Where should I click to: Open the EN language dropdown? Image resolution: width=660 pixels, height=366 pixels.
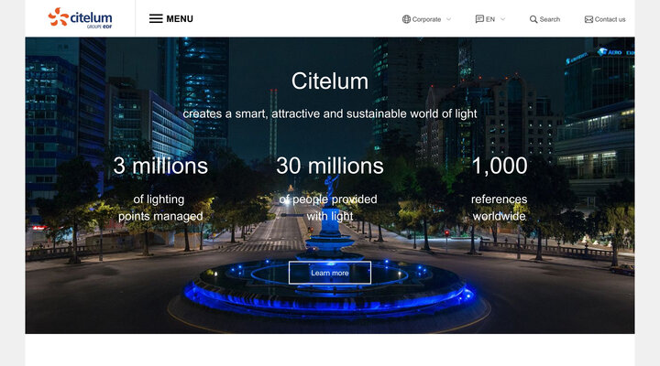489,19
